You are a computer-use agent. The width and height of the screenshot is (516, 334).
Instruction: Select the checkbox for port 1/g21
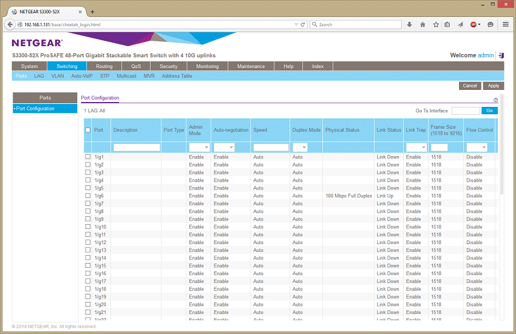(x=88, y=312)
